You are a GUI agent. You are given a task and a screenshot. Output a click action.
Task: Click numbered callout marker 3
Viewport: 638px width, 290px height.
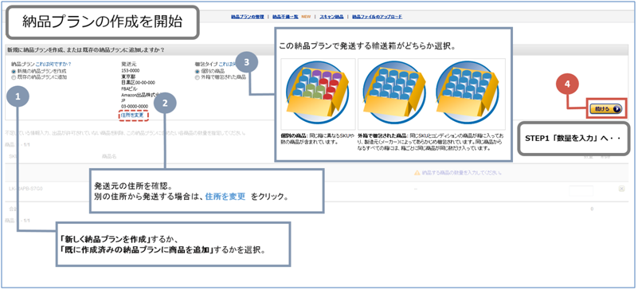[247, 63]
